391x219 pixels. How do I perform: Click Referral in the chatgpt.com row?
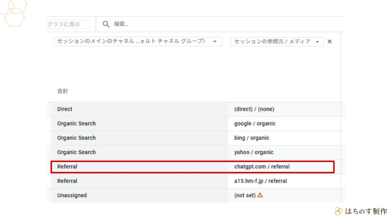coord(67,167)
